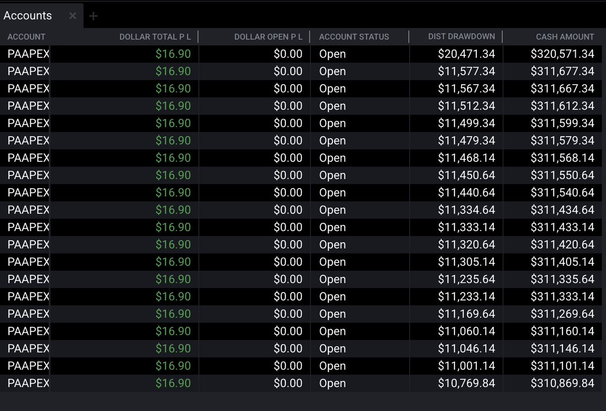This screenshot has height=411, width=606.
Task: Select drawdown value $11,567.34
Action: click(467, 89)
